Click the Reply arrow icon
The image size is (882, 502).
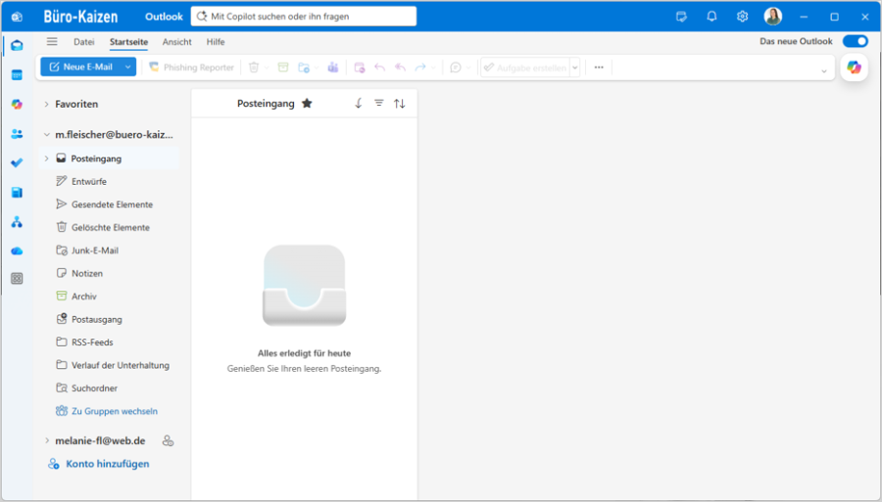click(379, 68)
